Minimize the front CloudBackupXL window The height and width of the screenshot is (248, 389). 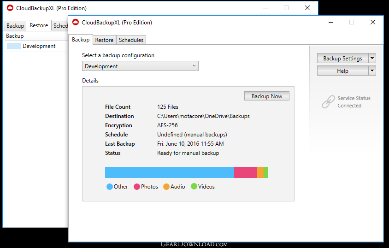[331, 22]
